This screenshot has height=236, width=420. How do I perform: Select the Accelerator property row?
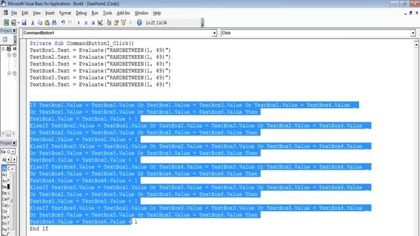[x=6, y=174]
